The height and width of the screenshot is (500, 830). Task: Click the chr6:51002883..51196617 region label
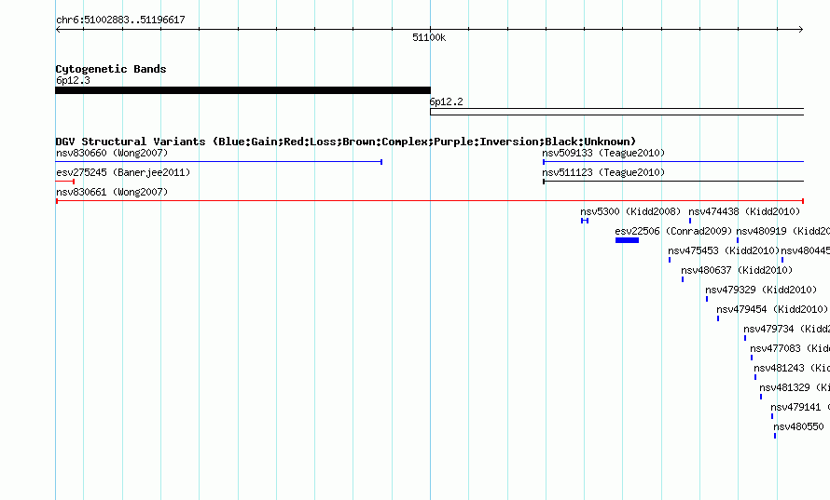click(x=120, y=20)
